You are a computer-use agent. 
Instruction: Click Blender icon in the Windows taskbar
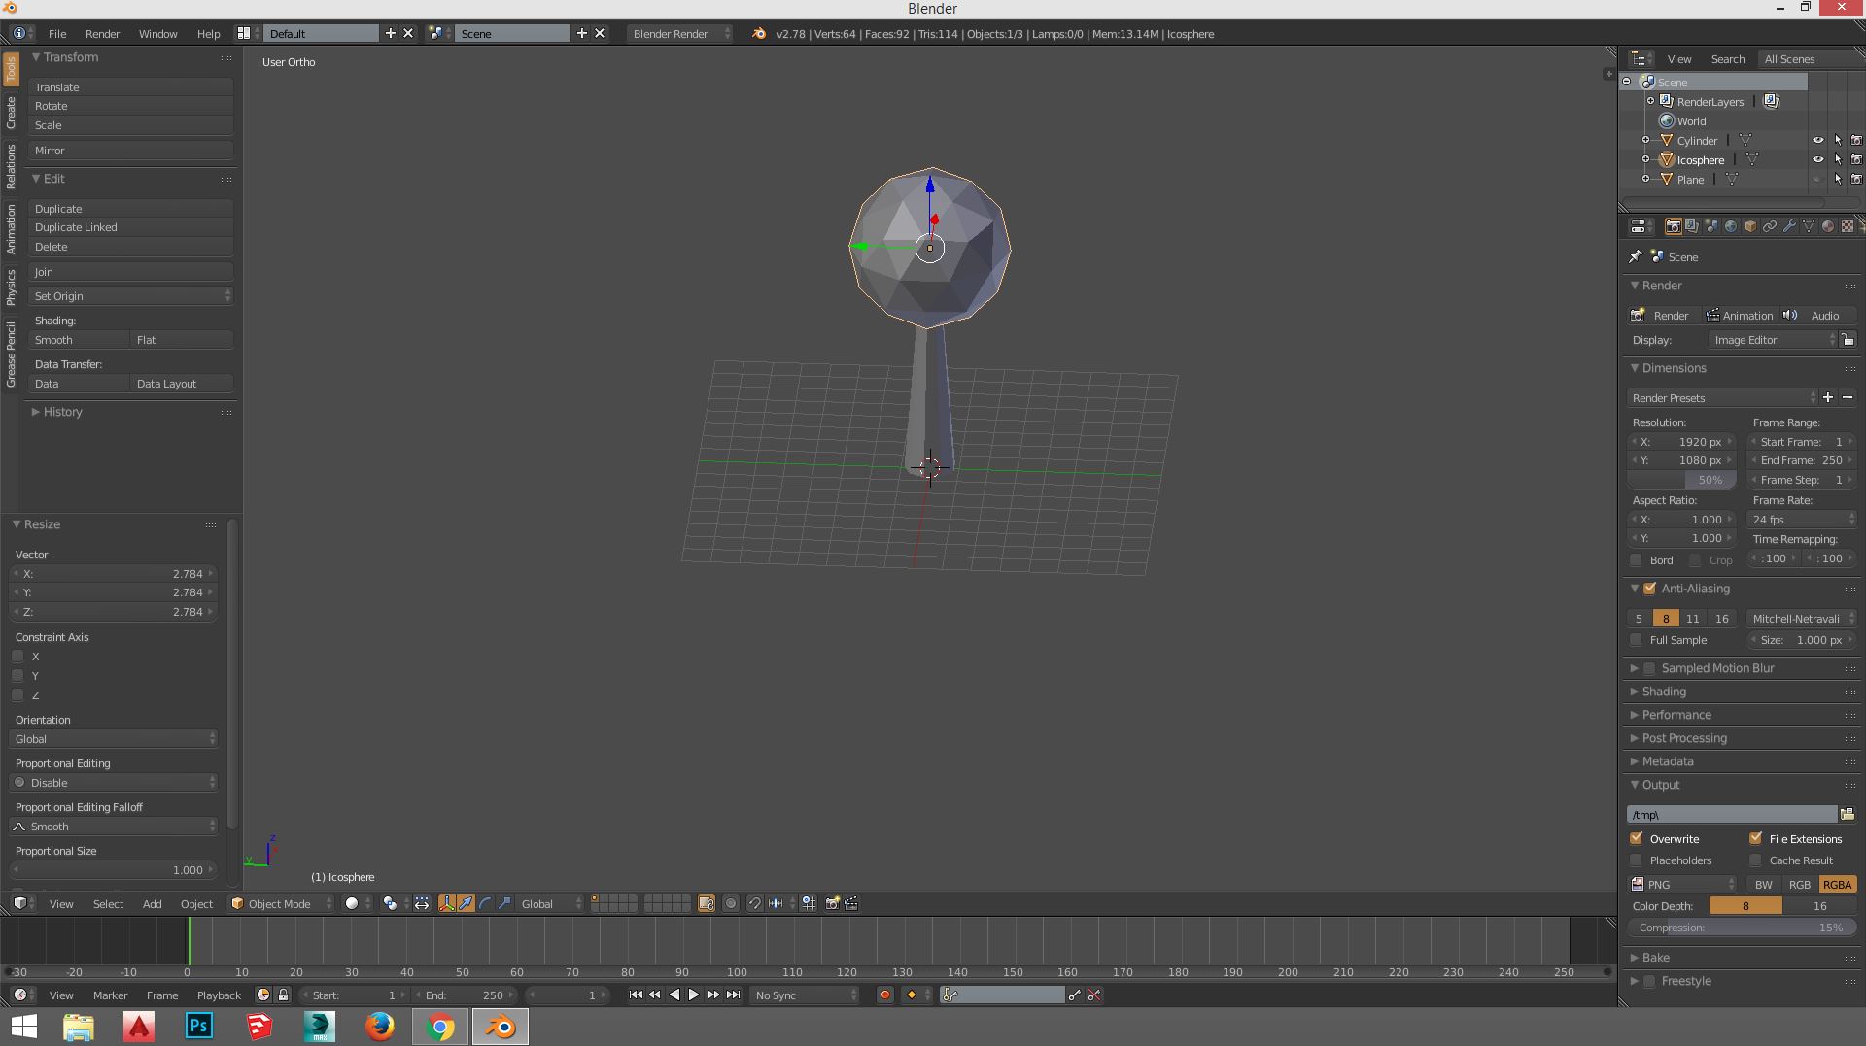click(x=501, y=1027)
